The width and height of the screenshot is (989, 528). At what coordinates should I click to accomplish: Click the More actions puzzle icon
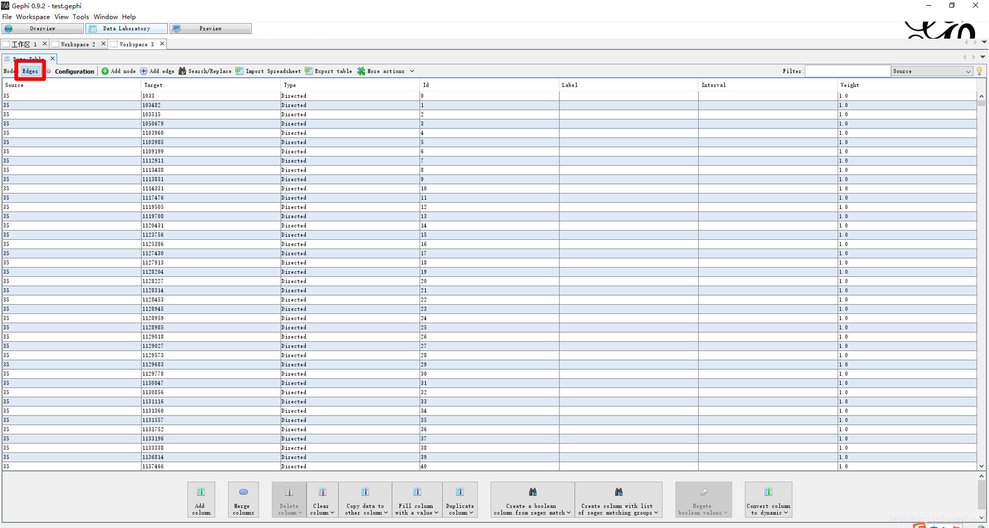[x=361, y=71]
